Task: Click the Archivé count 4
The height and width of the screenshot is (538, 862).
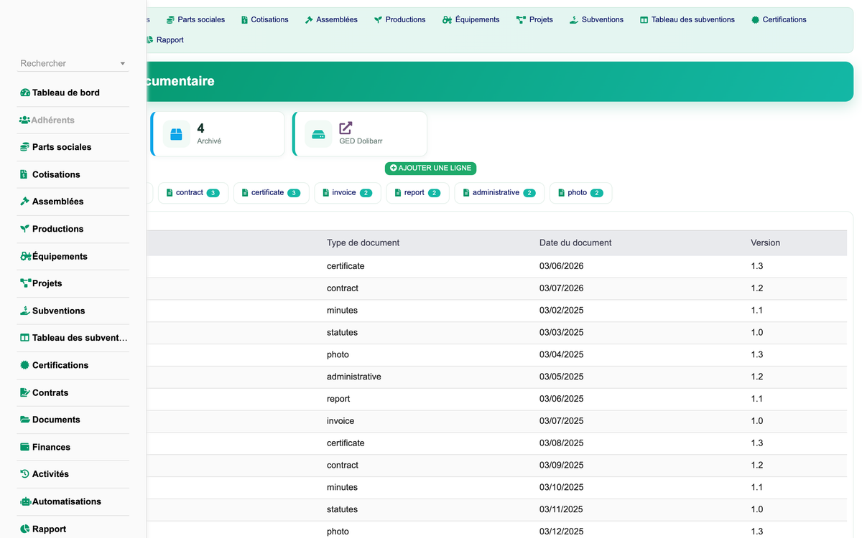Action: (200, 128)
